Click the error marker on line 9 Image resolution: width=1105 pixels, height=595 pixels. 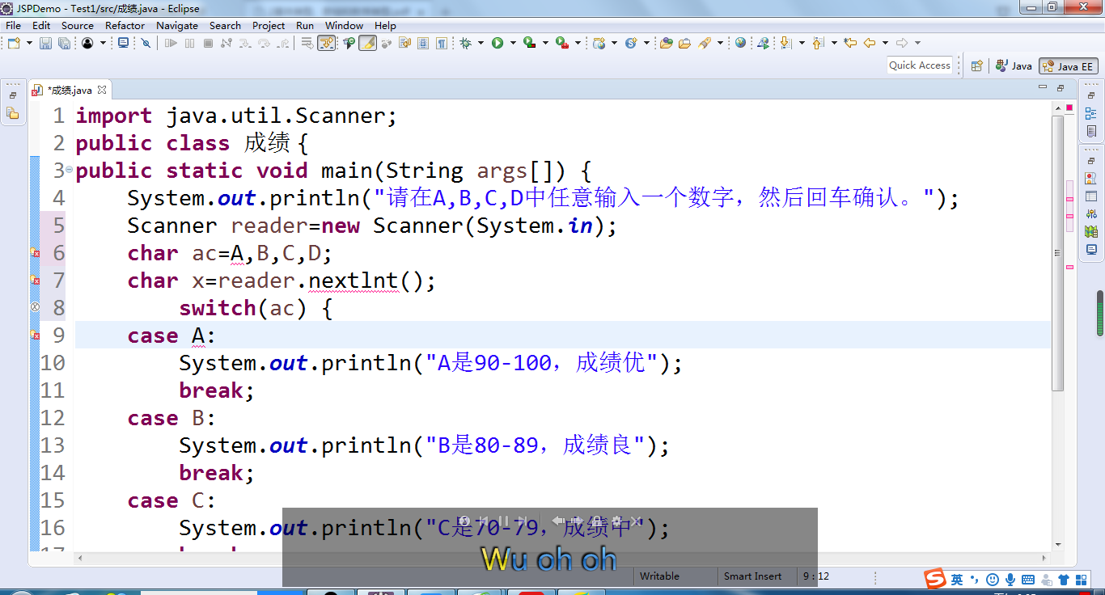tap(35, 335)
